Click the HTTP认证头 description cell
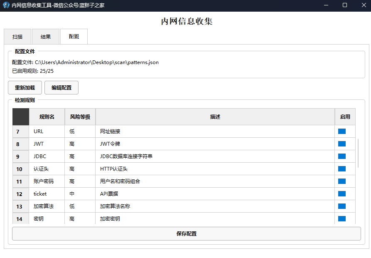371x258 pixels. pyautogui.click(x=215, y=169)
